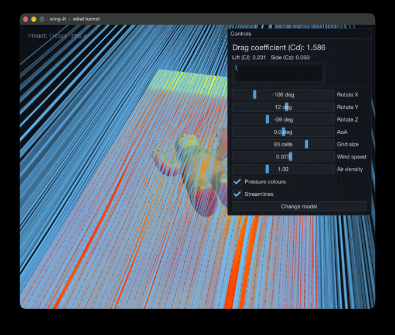Click the wing-it - wind tunnel window title
This screenshot has width=395, height=335.
click(74, 19)
